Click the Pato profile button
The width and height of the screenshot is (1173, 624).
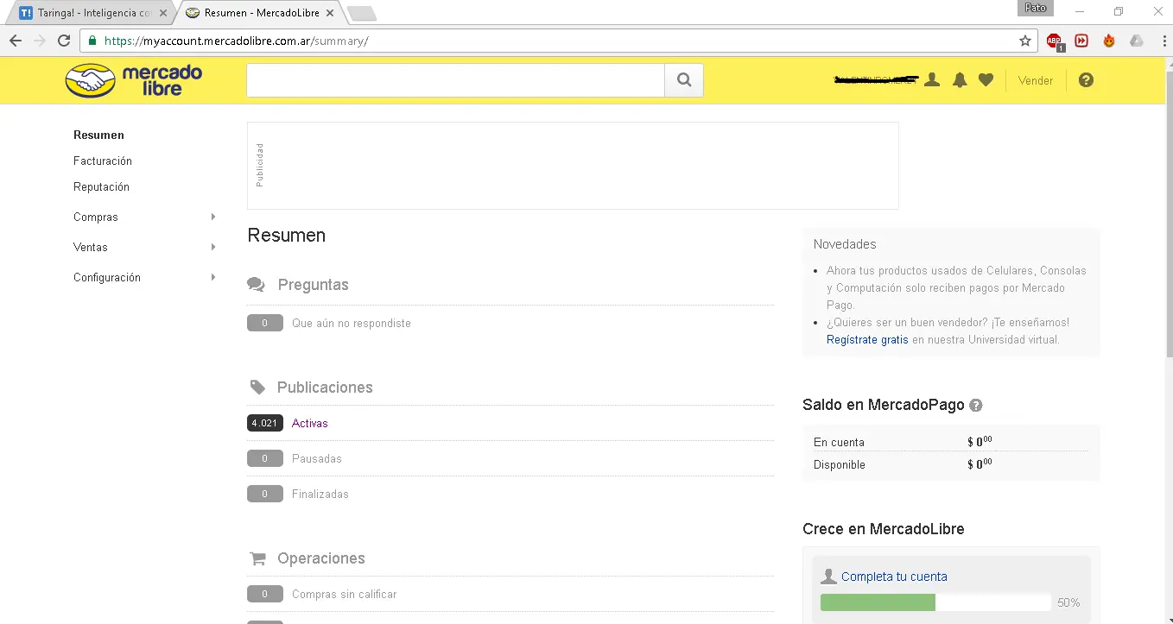point(1036,8)
